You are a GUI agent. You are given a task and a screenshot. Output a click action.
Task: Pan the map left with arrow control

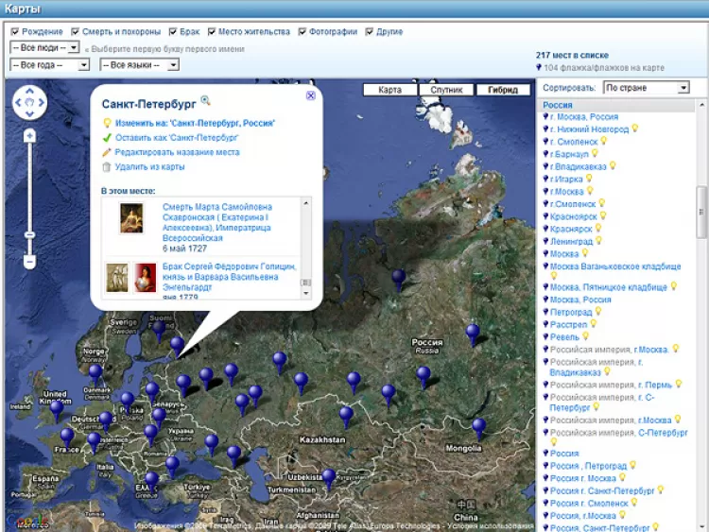point(18,103)
